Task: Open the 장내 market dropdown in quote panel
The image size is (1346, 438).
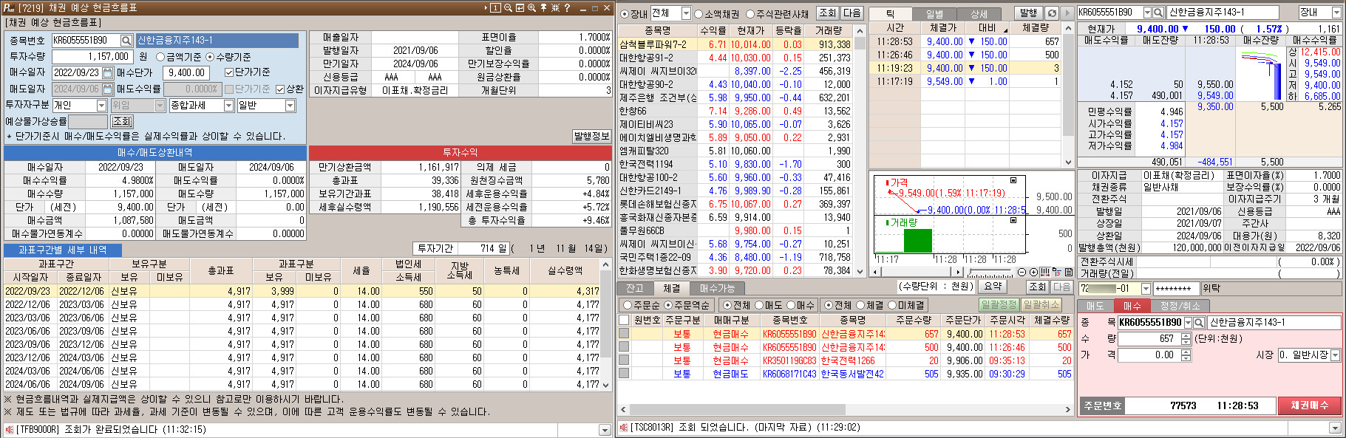Action: coord(1336,13)
